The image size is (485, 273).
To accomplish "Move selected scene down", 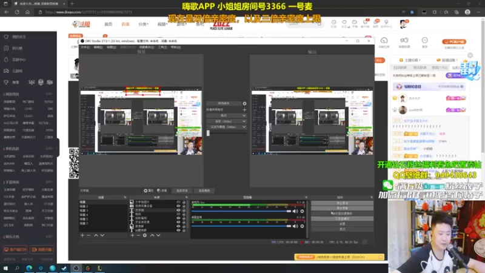I will pos(102,235).
